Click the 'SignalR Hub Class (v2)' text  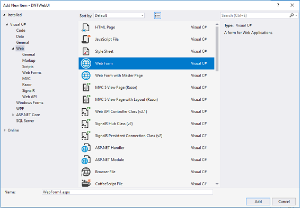[x=114, y=124]
